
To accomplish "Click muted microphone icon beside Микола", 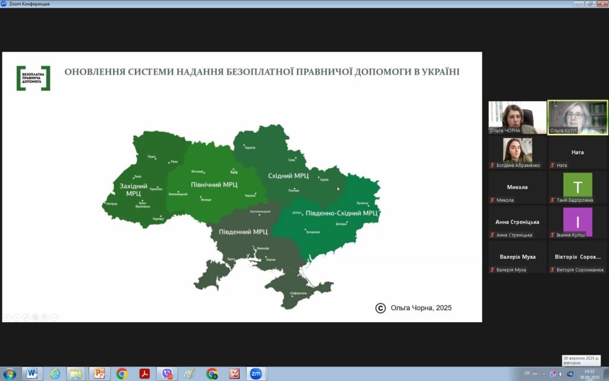I will [492, 200].
